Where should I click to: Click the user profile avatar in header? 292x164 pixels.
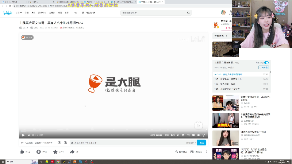pyautogui.click(x=223, y=12)
